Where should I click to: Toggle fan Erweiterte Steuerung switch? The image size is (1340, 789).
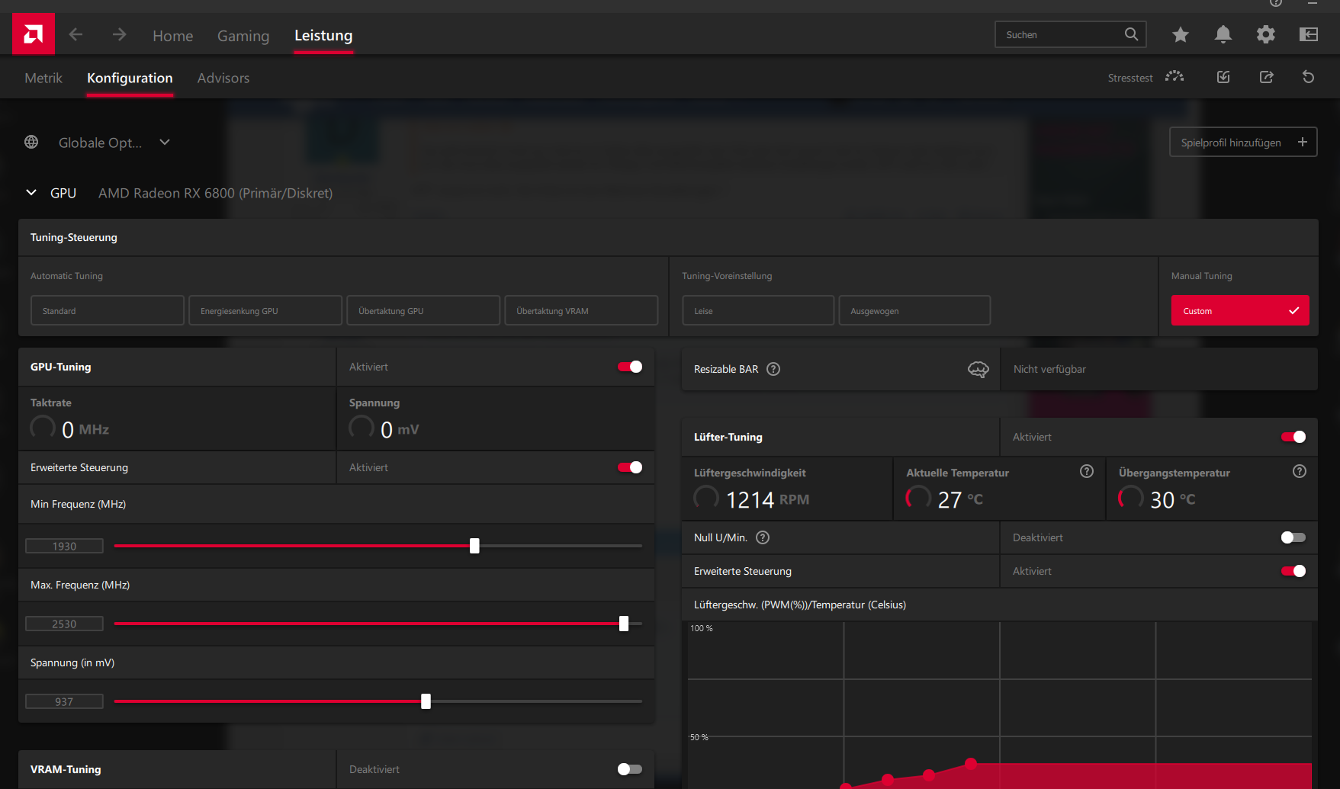tap(1293, 571)
